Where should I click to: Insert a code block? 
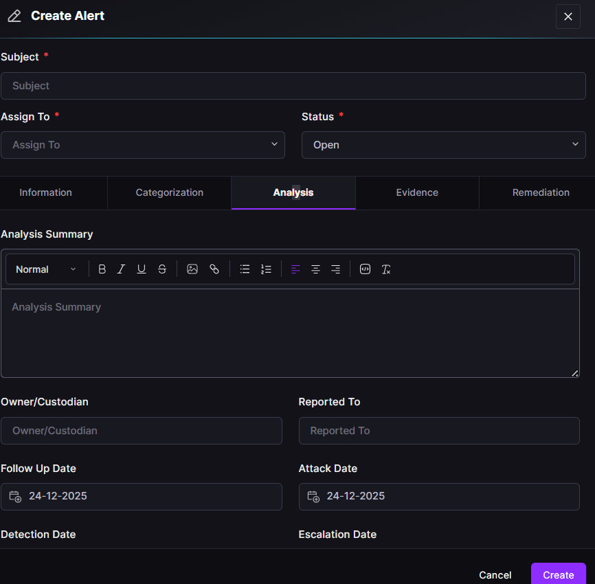366,269
